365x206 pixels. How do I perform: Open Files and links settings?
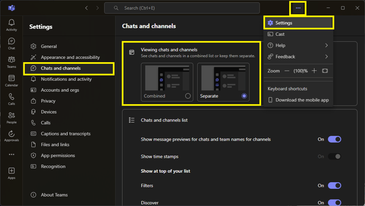pos(68,144)
